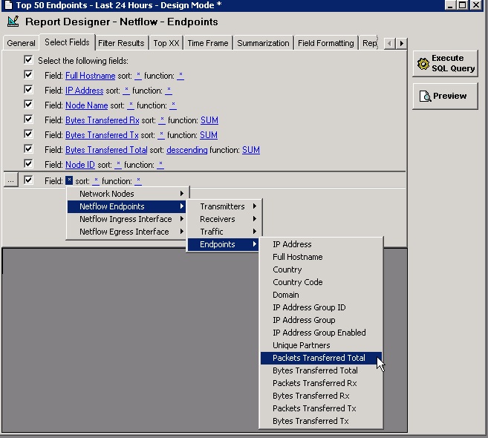
Task: Toggle the checkbox of the new empty field
Action: (28, 180)
